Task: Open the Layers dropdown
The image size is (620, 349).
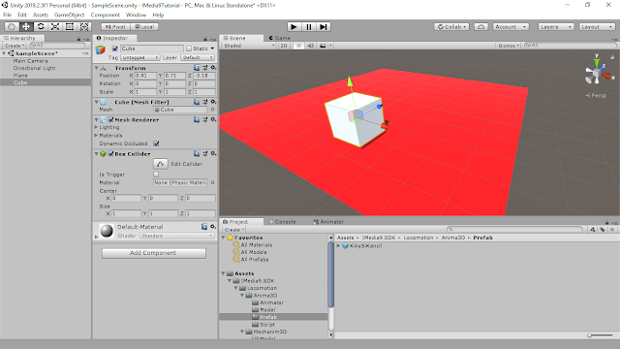Action: coord(556,27)
